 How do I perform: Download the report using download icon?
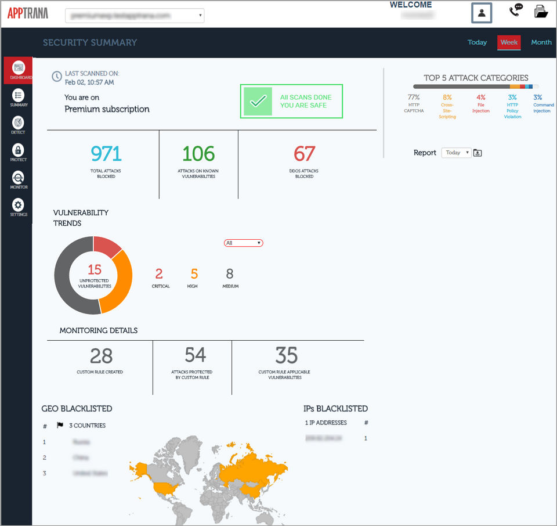[478, 153]
